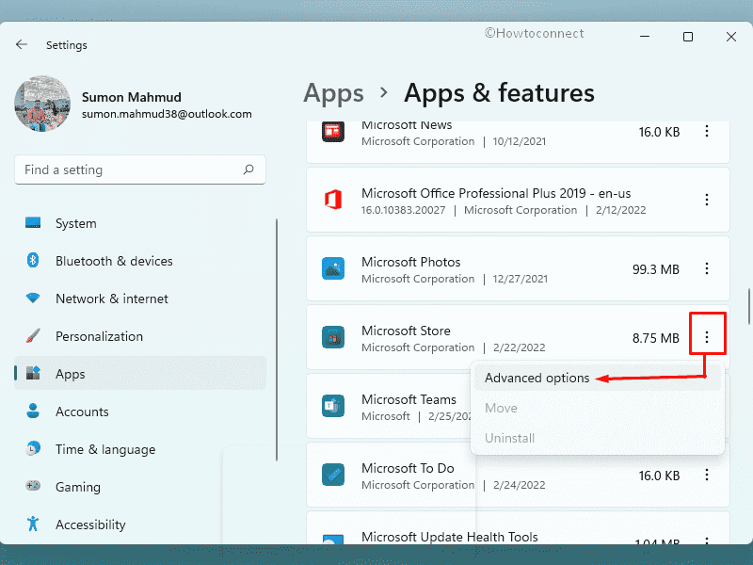Open more options for Microsoft Office
Viewport: 753px width, 565px height.
pyautogui.click(x=707, y=200)
